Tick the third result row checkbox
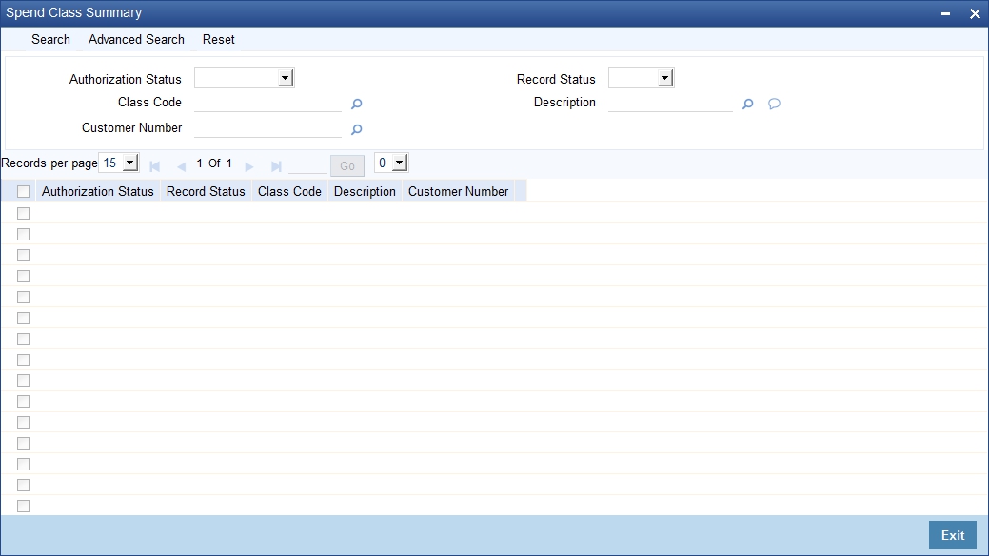The height and width of the screenshot is (556, 989). (x=24, y=255)
